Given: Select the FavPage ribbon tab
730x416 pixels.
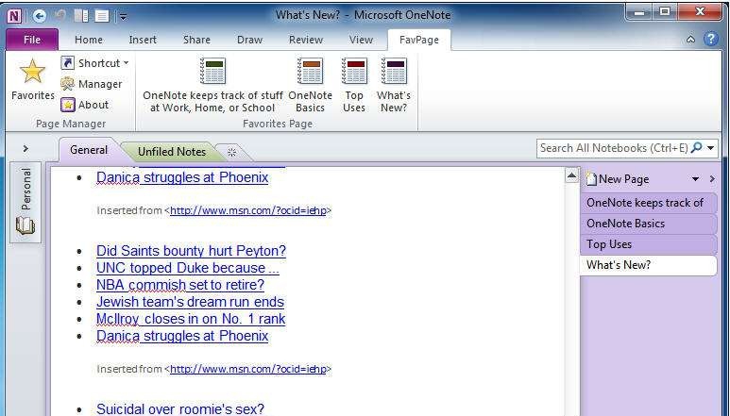Looking at the screenshot, I should coord(419,40).
